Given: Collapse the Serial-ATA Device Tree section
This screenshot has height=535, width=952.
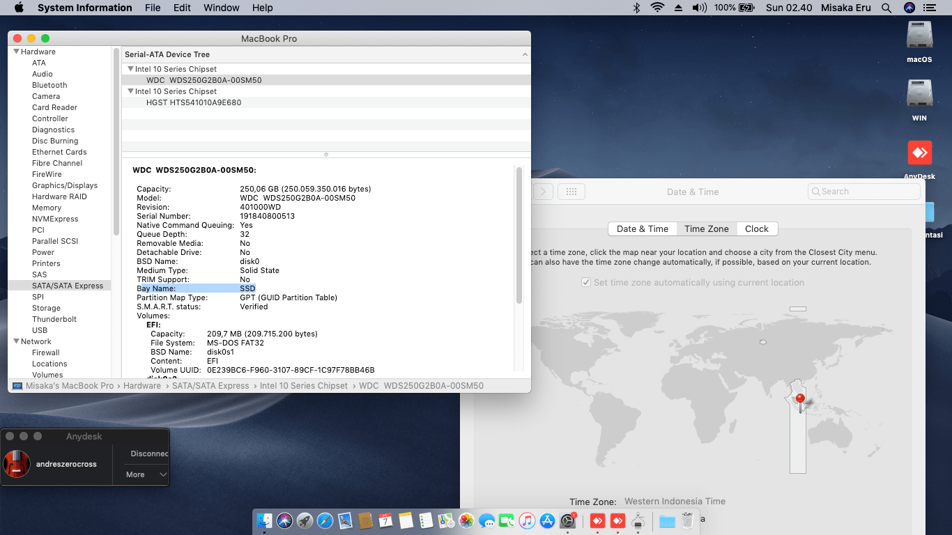Looking at the screenshot, I should (x=525, y=54).
